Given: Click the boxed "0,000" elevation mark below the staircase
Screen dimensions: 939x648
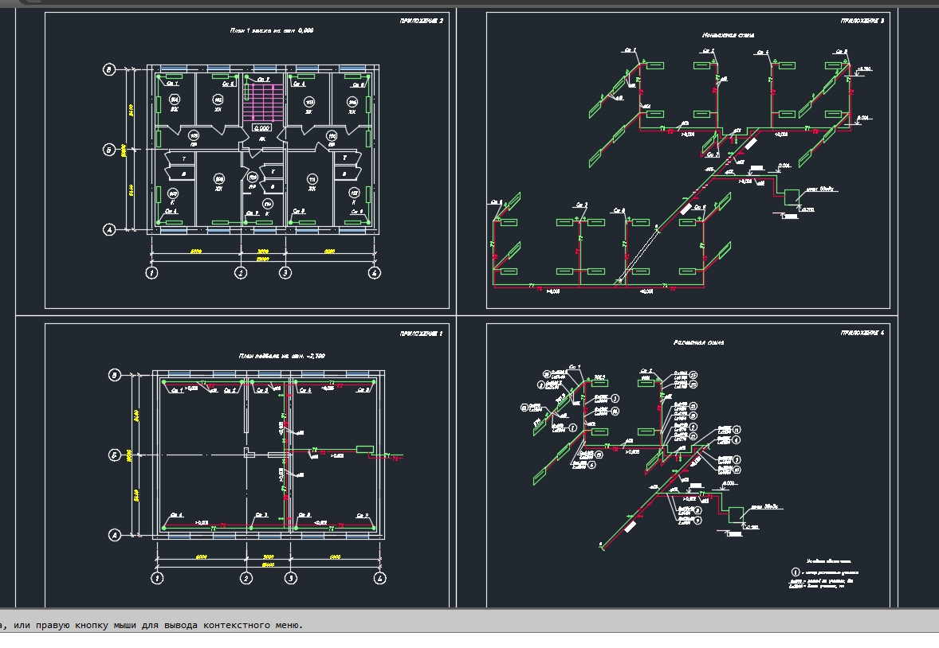Looking at the screenshot, I should pos(261,127).
